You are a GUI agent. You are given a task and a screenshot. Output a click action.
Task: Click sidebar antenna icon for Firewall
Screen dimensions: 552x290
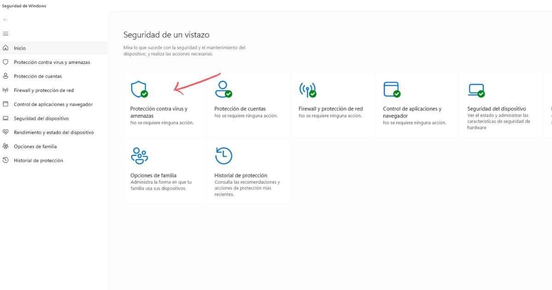click(x=6, y=90)
